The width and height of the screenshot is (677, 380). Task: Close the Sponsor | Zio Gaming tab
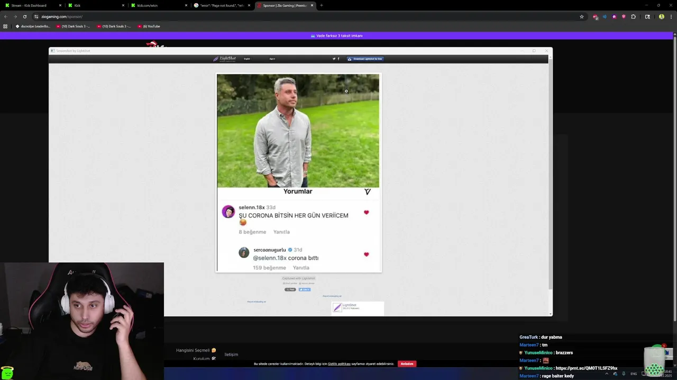[312, 5]
